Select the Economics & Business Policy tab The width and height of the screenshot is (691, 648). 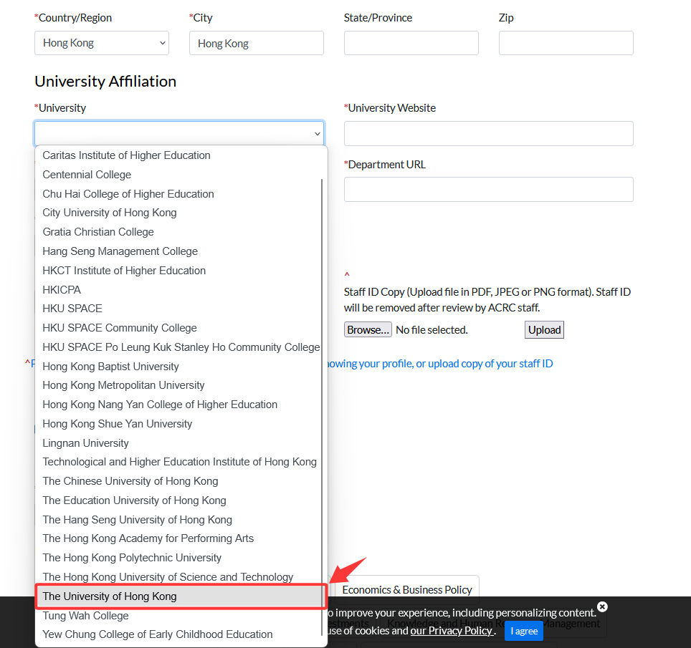click(x=406, y=590)
